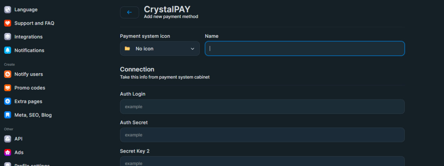Click the Notify users icon
The image size is (444, 166).
click(8, 74)
